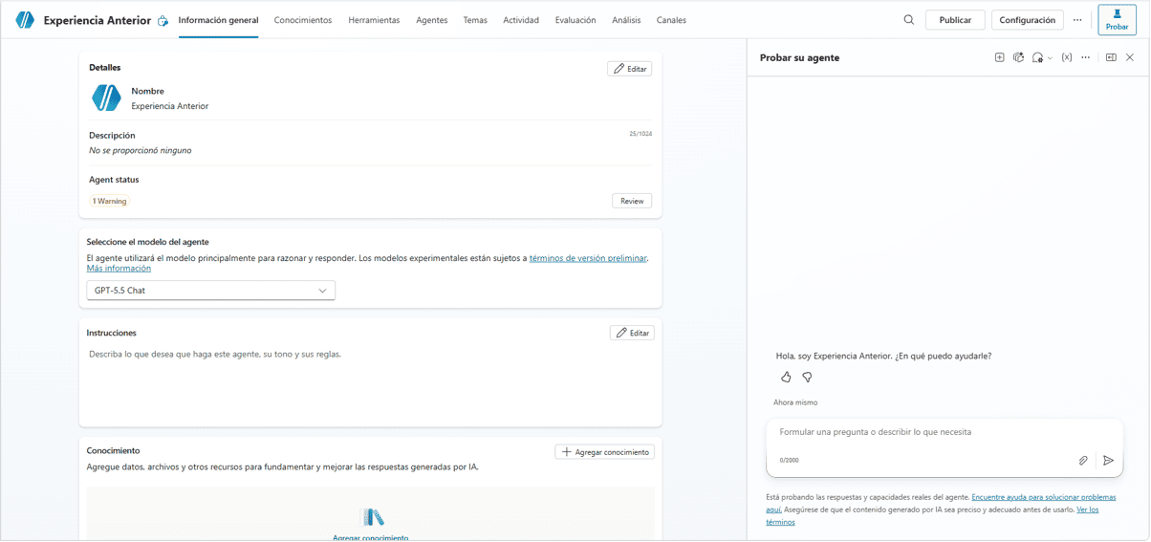Click the Publicar button

point(955,20)
